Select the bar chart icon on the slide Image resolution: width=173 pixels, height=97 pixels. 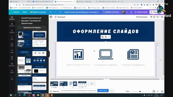(78, 54)
